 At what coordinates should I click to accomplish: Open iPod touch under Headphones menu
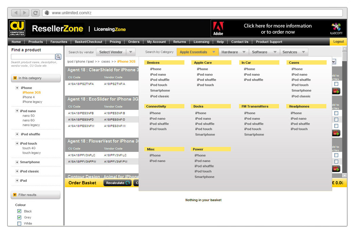click(x=299, y=129)
